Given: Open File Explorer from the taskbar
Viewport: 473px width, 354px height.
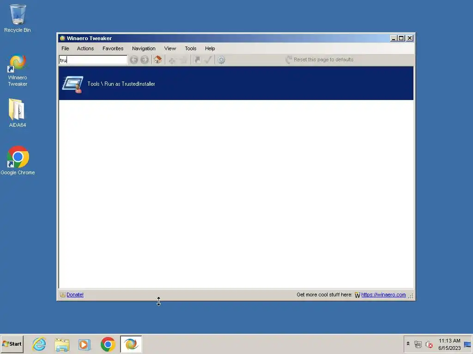Looking at the screenshot, I should click(62, 344).
